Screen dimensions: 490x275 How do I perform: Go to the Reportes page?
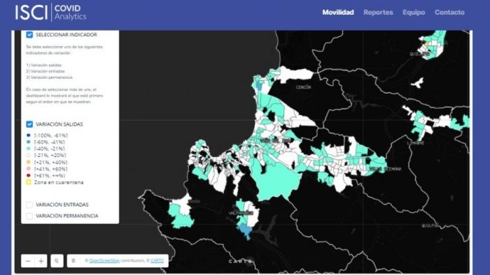pos(378,13)
